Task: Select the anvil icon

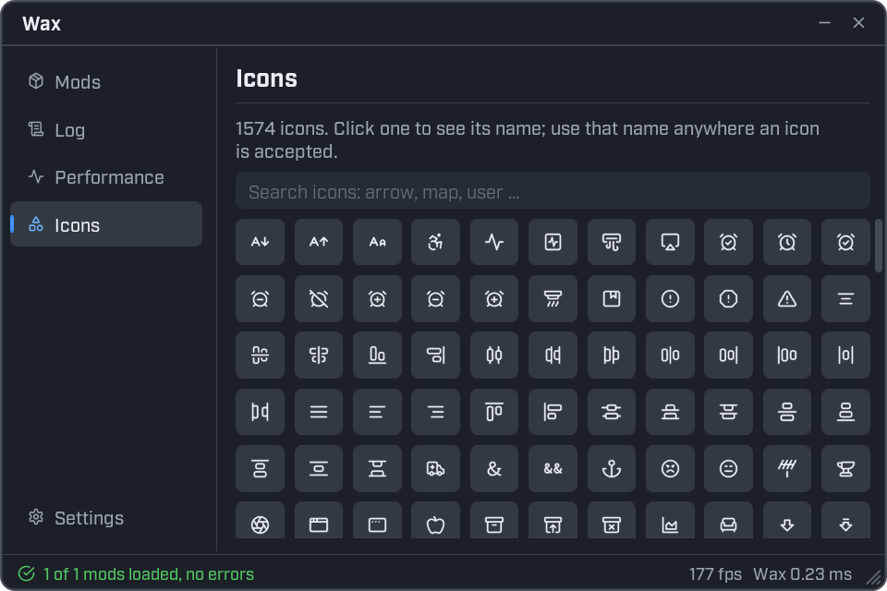Action: pyautogui.click(x=845, y=468)
